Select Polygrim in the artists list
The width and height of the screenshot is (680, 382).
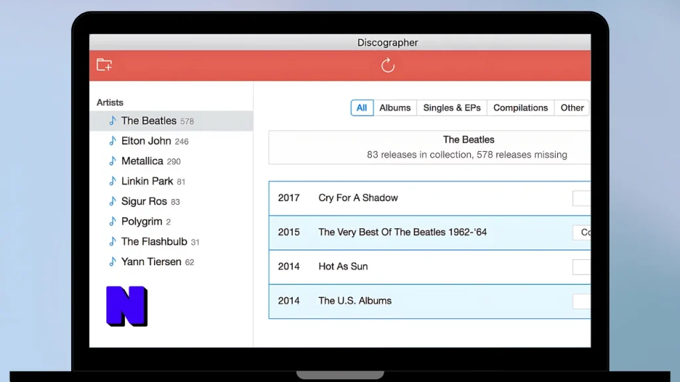pyautogui.click(x=171, y=222)
